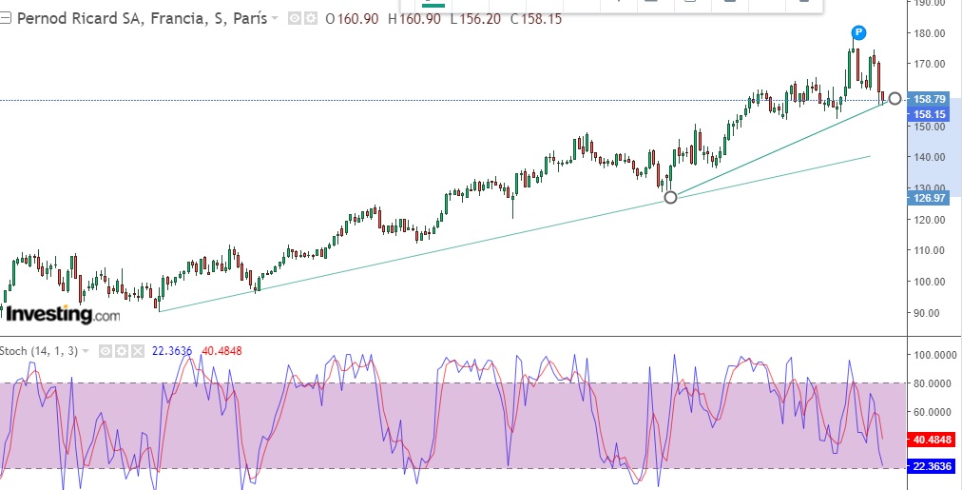Click the L 156.20 low value
Screen dimensions: 962x490
click(476, 19)
